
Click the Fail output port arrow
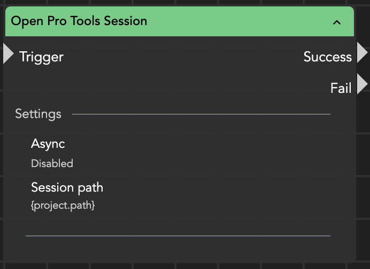point(363,84)
